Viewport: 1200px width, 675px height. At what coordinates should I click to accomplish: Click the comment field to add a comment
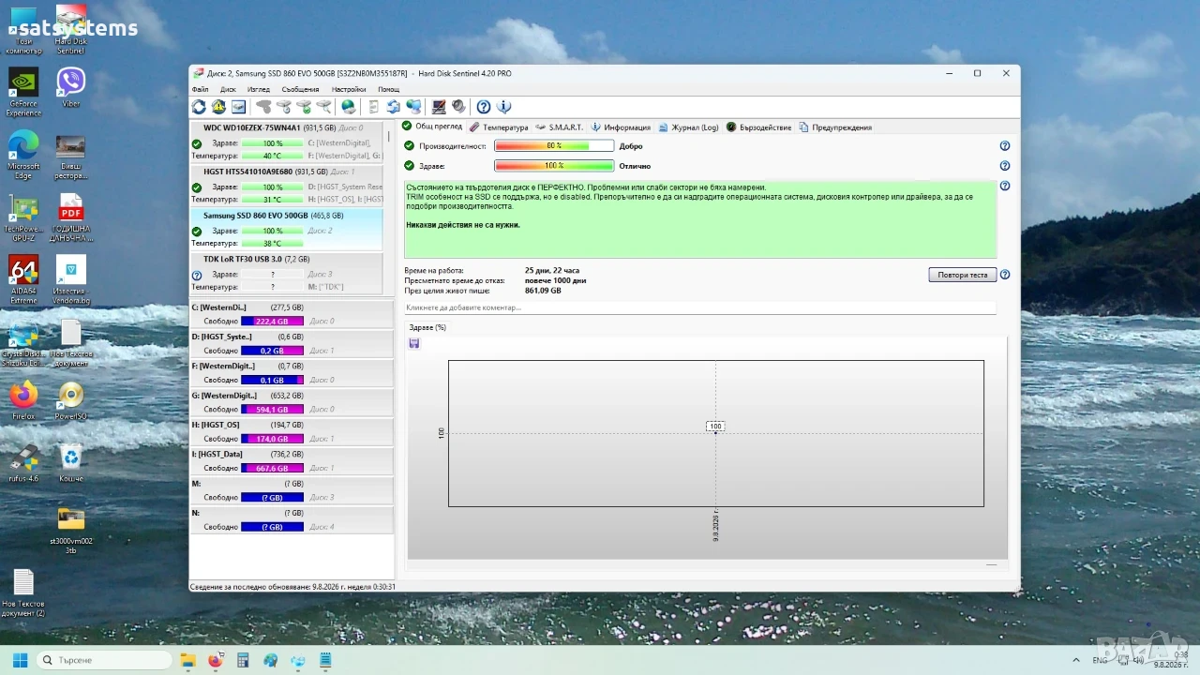[x=699, y=307]
